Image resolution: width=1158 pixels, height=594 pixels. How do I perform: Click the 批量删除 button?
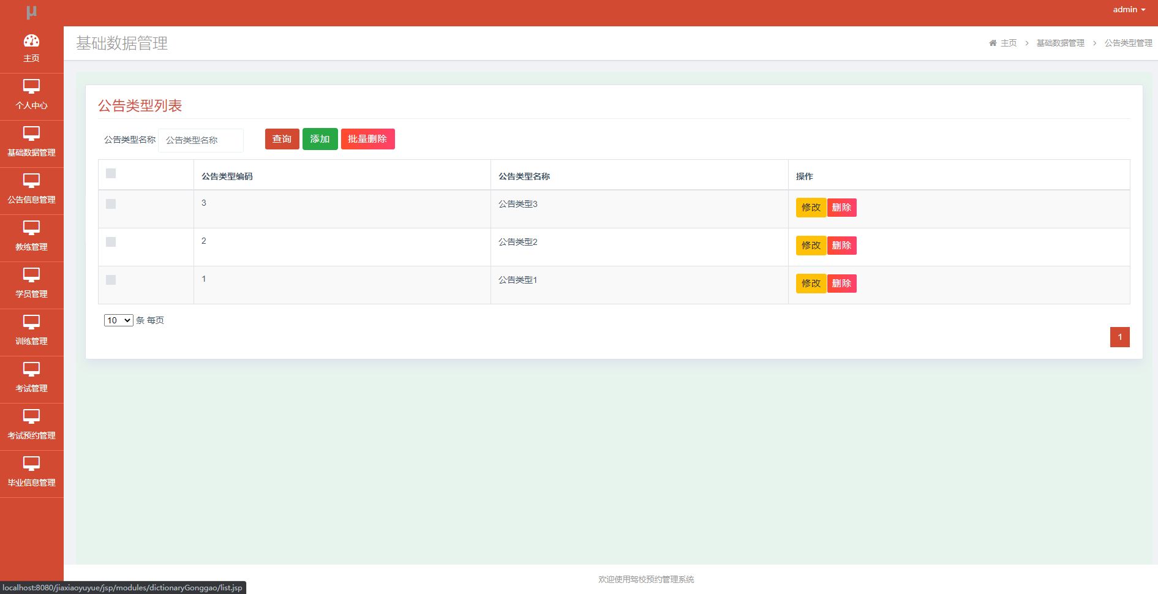(367, 139)
